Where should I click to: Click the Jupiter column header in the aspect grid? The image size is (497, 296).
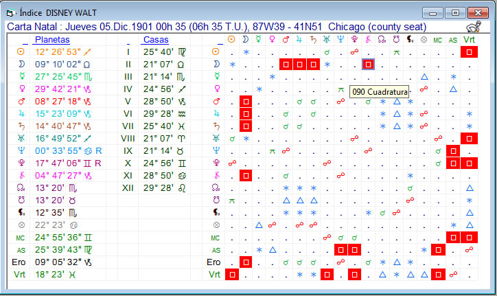[299, 39]
